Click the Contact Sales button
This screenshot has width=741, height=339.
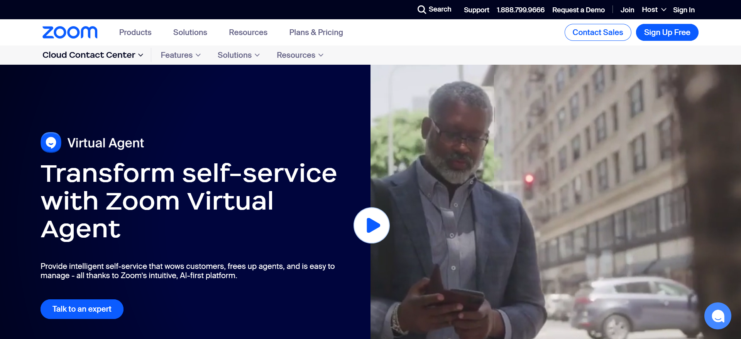point(598,32)
